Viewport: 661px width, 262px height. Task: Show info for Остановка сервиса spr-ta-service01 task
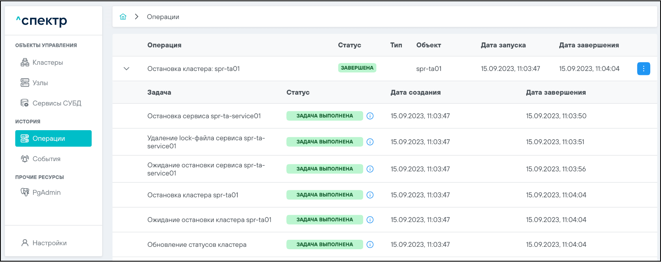[x=370, y=116]
